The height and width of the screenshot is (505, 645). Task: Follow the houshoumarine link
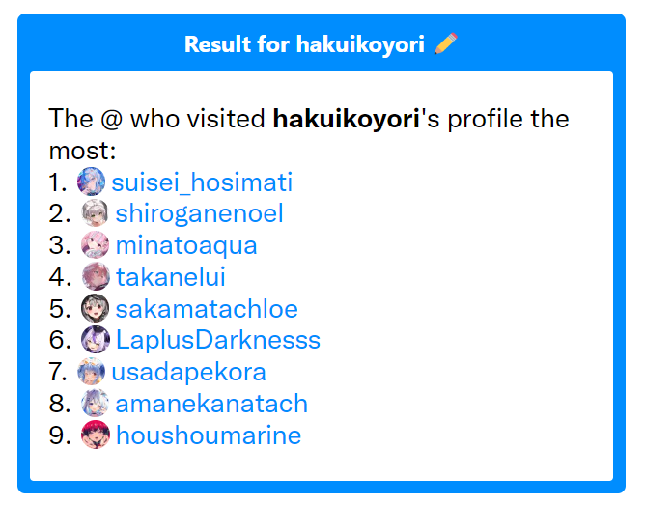(209, 435)
